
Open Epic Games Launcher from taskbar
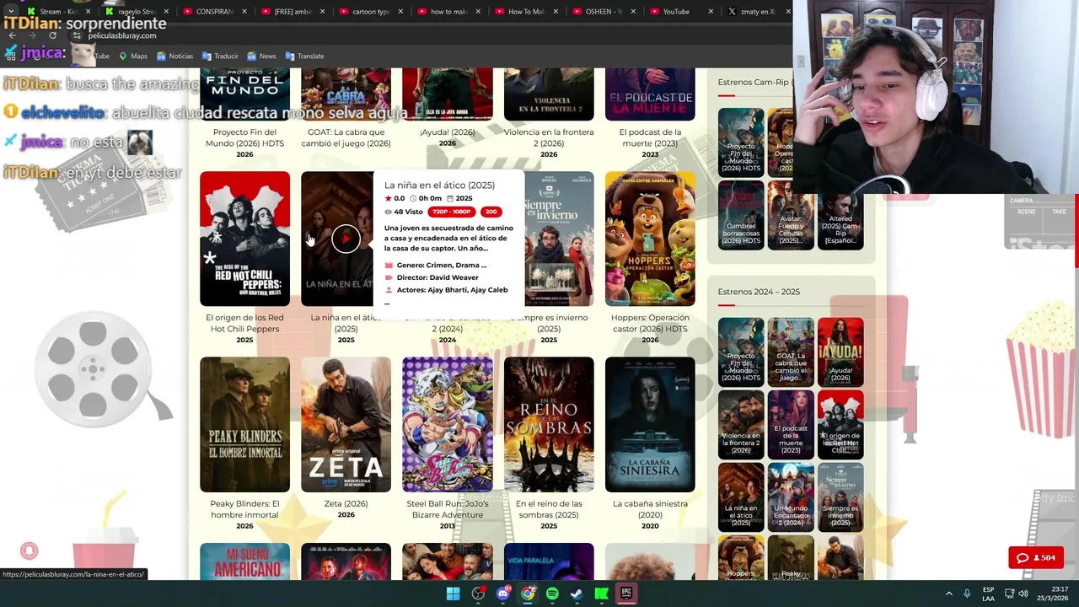[x=626, y=594]
